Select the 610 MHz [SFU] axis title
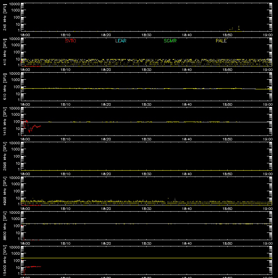 5,87
